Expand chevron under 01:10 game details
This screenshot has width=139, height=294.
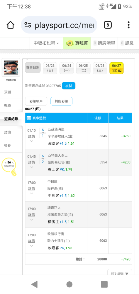[31, 141]
